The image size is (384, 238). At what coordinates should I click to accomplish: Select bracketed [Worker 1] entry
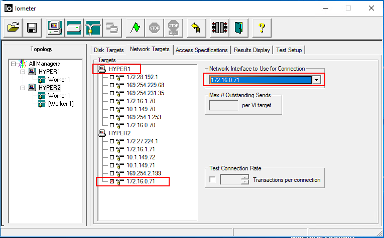61,104
